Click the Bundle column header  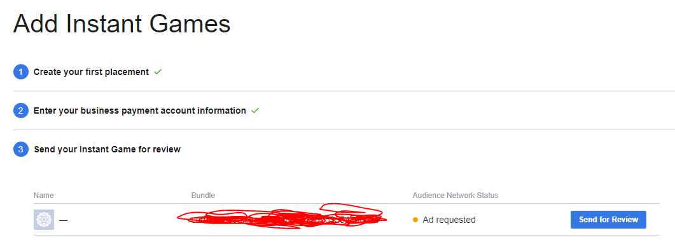[203, 196]
